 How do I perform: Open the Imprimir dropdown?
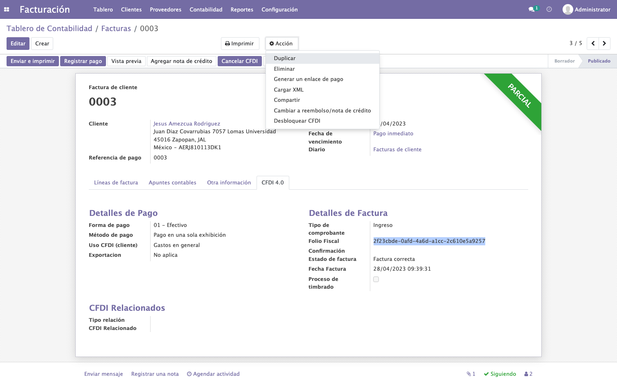tap(240, 43)
